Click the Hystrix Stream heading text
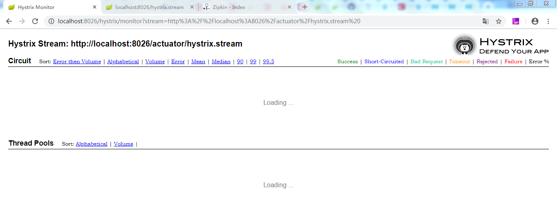557x217 pixels. 125,44
